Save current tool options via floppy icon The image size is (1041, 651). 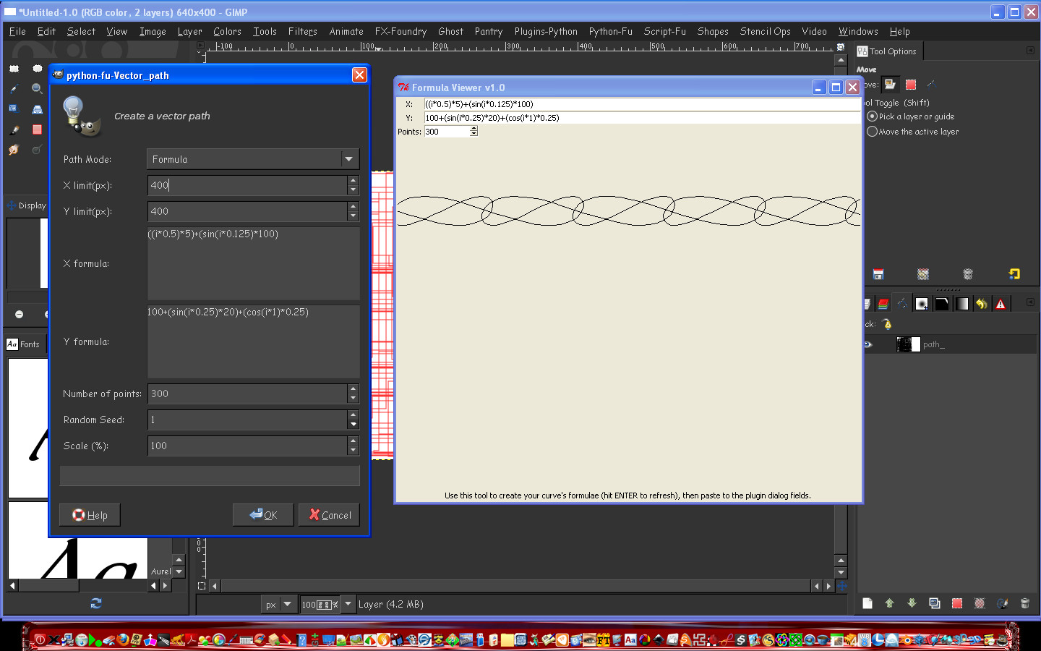coord(878,274)
